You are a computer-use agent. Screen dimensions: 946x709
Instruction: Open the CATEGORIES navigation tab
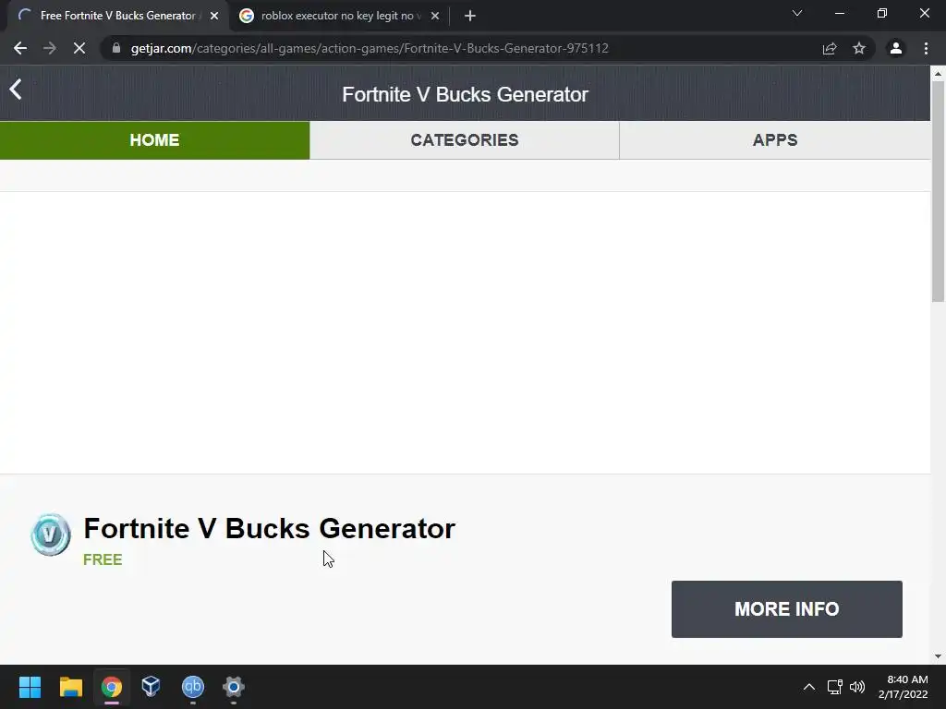[x=465, y=140]
